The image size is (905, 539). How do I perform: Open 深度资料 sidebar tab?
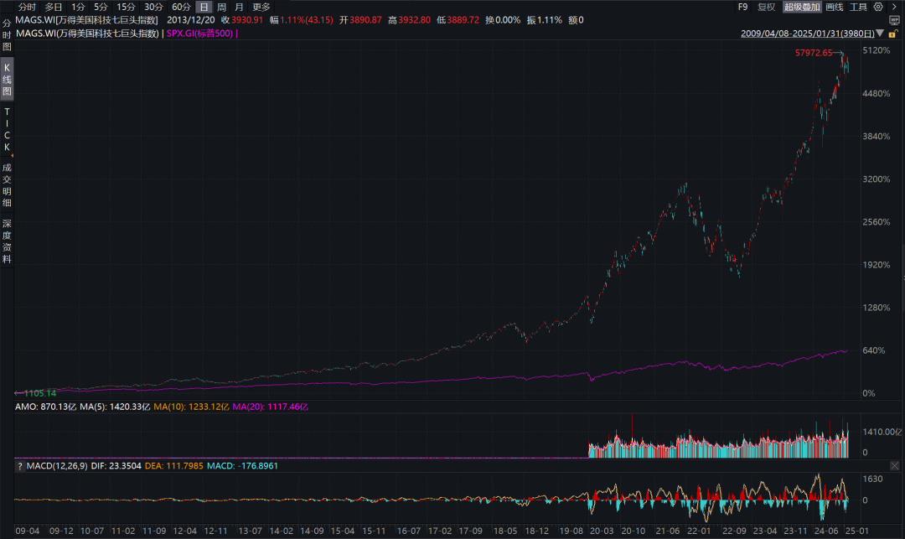click(7, 241)
